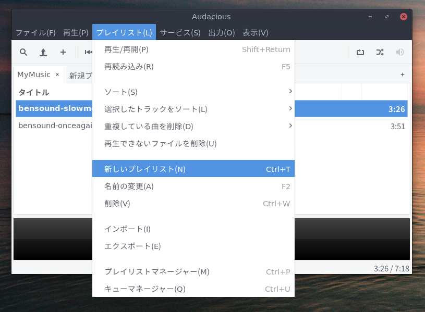Click the open files upload icon

pyautogui.click(x=43, y=52)
